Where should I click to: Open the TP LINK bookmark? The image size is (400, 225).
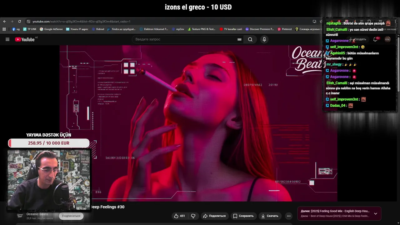pyautogui.click(x=30, y=29)
